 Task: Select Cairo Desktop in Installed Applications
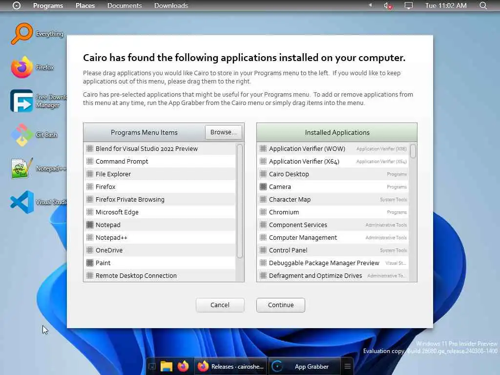tap(333, 174)
